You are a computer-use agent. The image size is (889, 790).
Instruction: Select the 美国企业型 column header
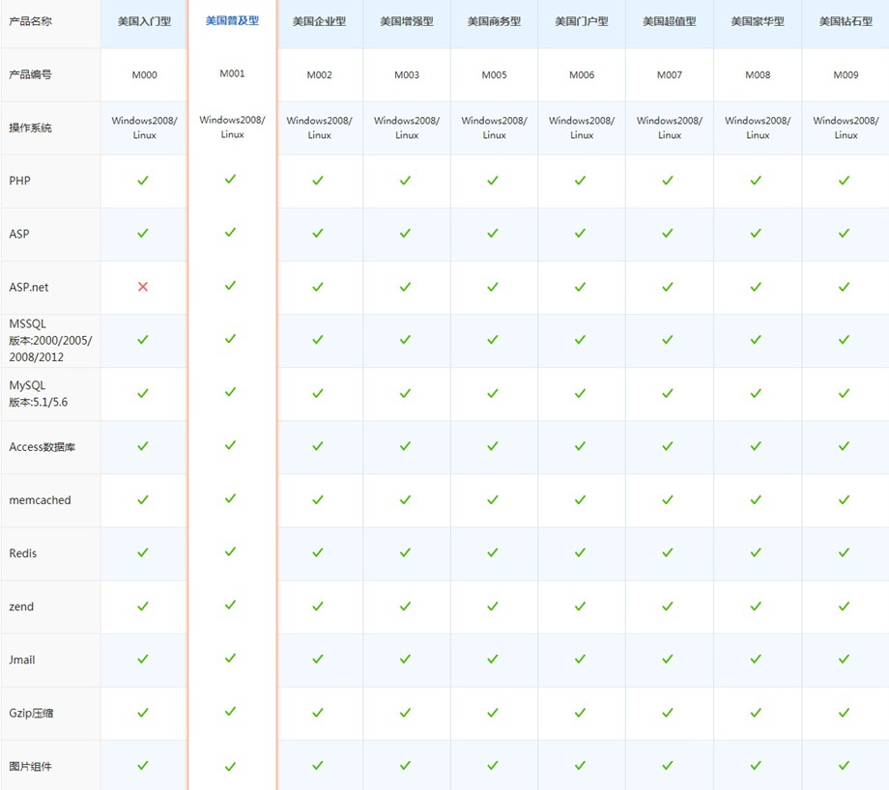(x=319, y=21)
